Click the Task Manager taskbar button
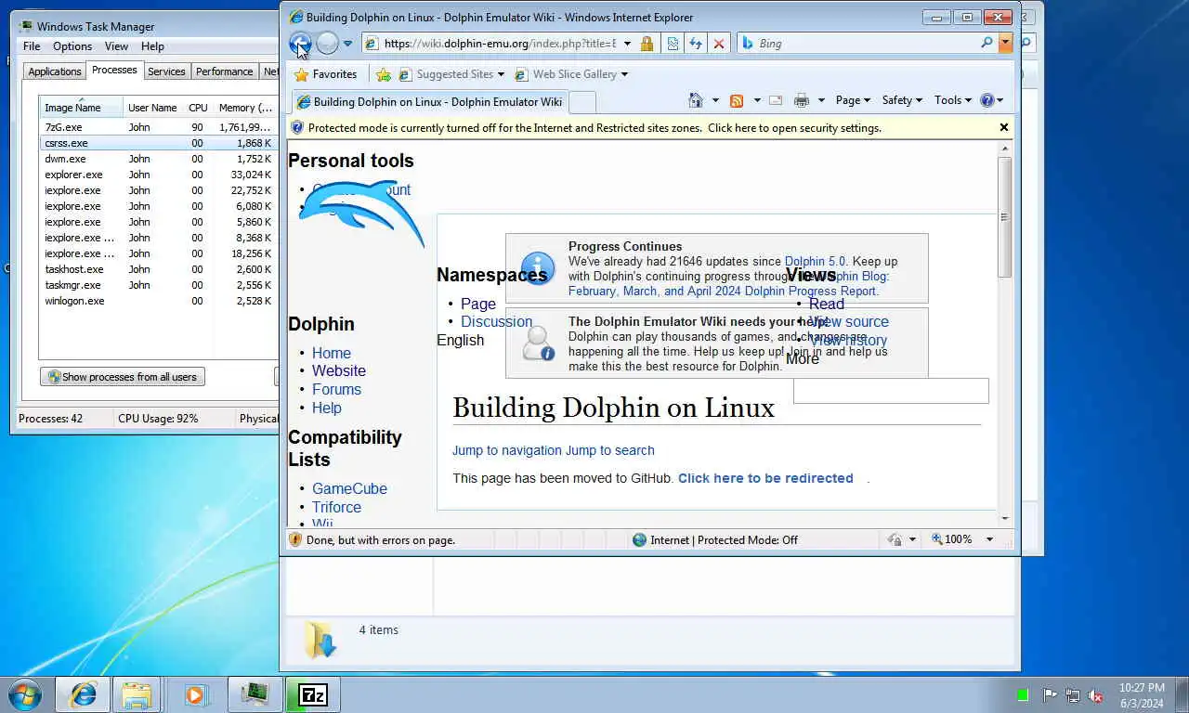This screenshot has width=1189, height=713. point(255,694)
